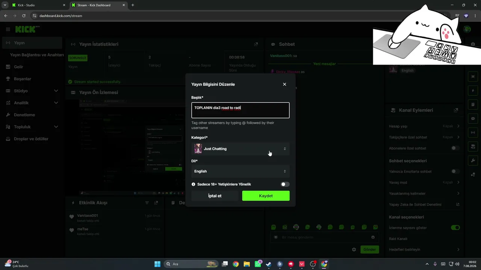Click the notes document icon in right rail
Image resolution: width=481 pixels, height=270 pixels.
pyautogui.click(x=473, y=104)
